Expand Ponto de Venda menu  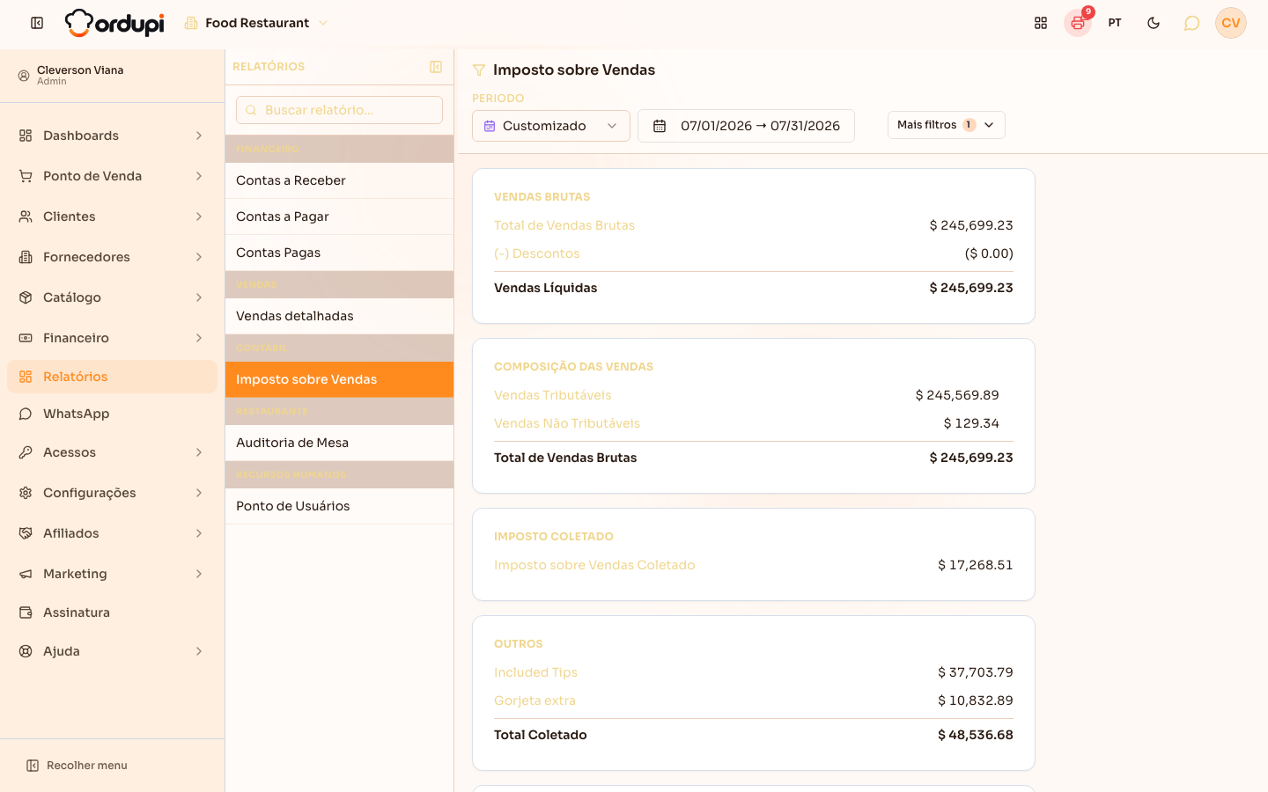click(x=112, y=176)
